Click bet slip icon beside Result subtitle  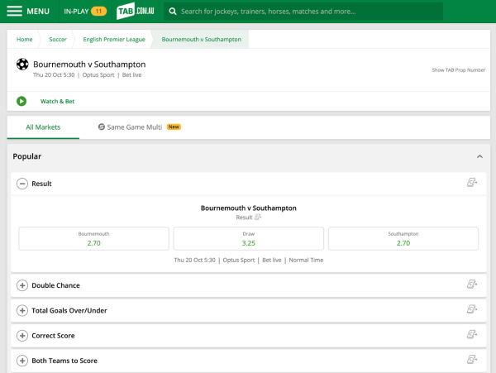(258, 217)
